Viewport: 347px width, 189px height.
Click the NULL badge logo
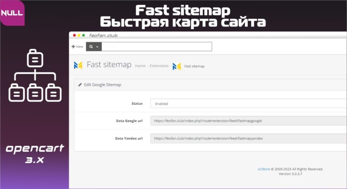(x=12, y=13)
